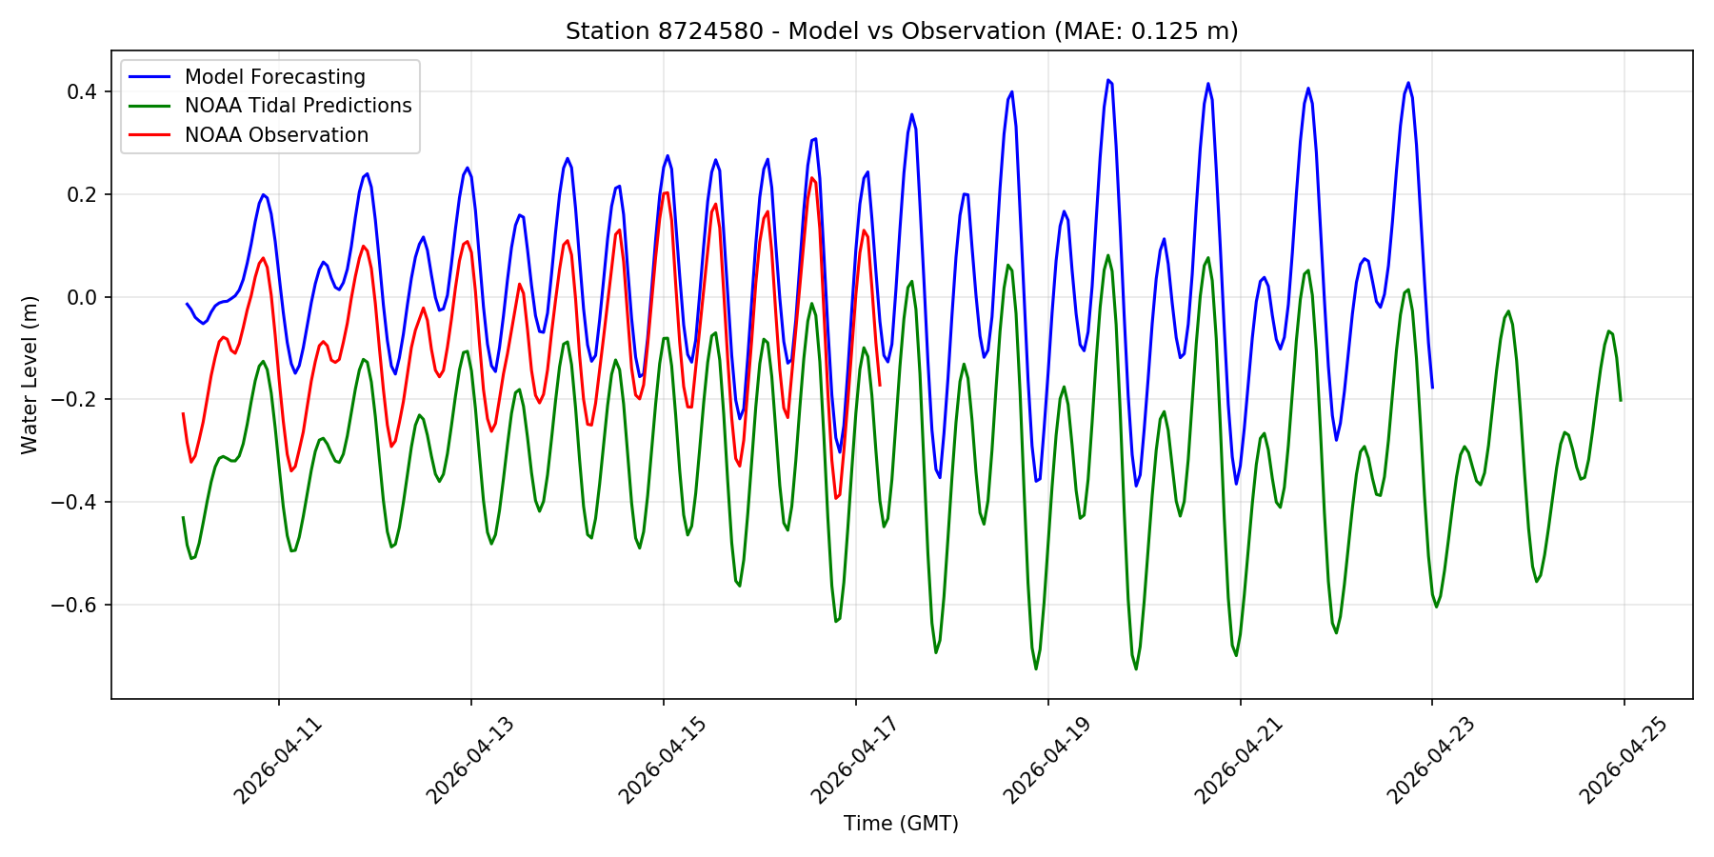This screenshot has width=1714, height=857.
Task: Click the 2026-04-19 date tick label
Action: (x=1047, y=761)
